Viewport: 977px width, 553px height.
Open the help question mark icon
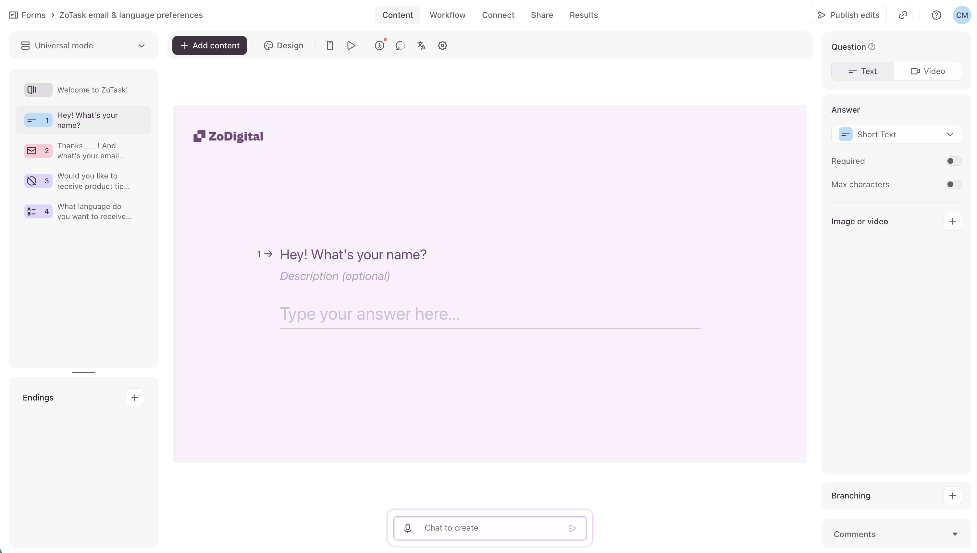936,15
